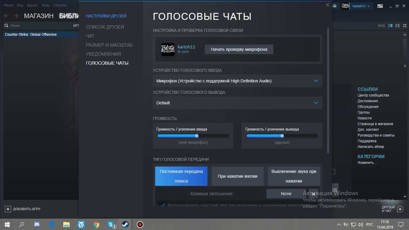
Task: Select push-to-talk 'При нажатии кнопки' mode
Action: tap(237, 176)
